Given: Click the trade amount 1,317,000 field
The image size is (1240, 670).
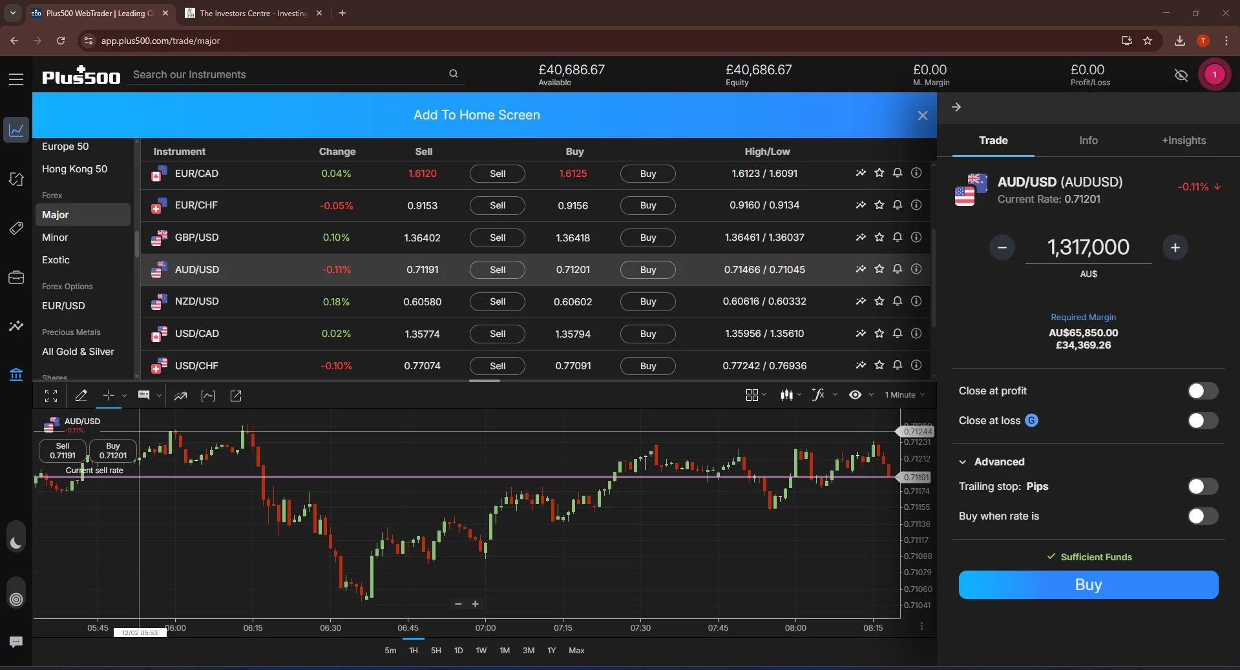Looking at the screenshot, I should (1088, 247).
